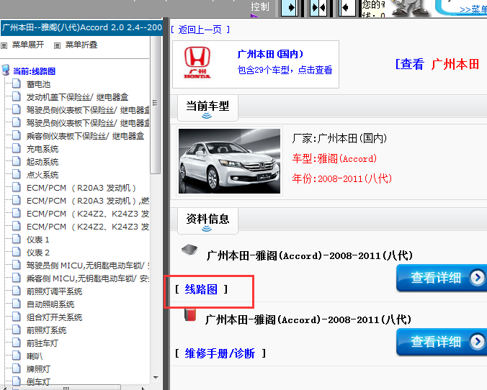The width and height of the screenshot is (487, 390).
Task: Click the expand-left-panel arrow layout icon
Action: click(x=289, y=7)
